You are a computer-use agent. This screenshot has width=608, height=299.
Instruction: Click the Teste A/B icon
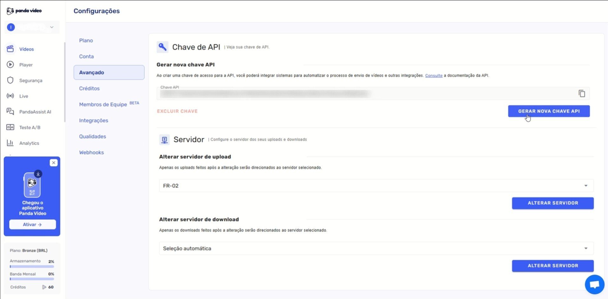click(10, 127)
